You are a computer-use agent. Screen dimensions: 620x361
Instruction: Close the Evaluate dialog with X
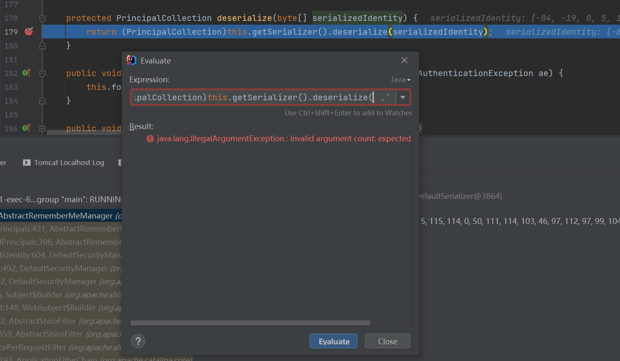pyautogui.click(x=404, y=60)
